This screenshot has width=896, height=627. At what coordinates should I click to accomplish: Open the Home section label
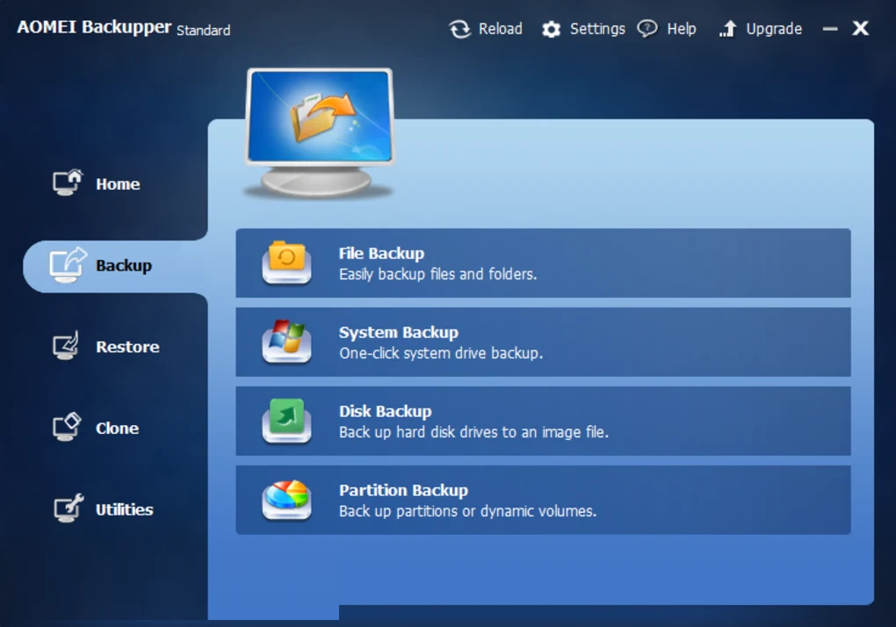118,184
